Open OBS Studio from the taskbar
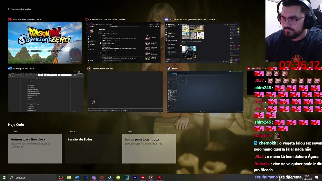This screenshot has width=322, height=181. point(61,178)
